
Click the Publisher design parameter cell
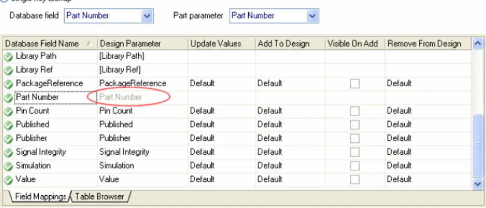[142, 138]
